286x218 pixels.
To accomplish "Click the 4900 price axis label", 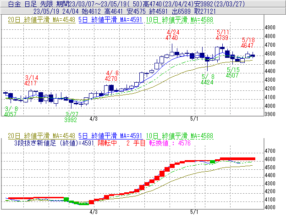I will pyautogui.click(x=270, y=28).
